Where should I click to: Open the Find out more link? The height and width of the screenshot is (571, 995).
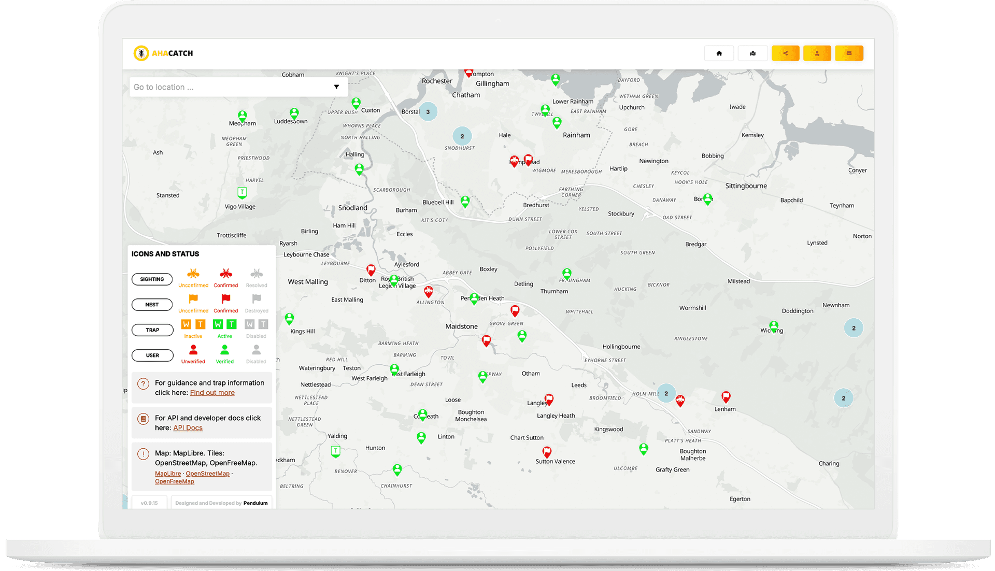212,392
